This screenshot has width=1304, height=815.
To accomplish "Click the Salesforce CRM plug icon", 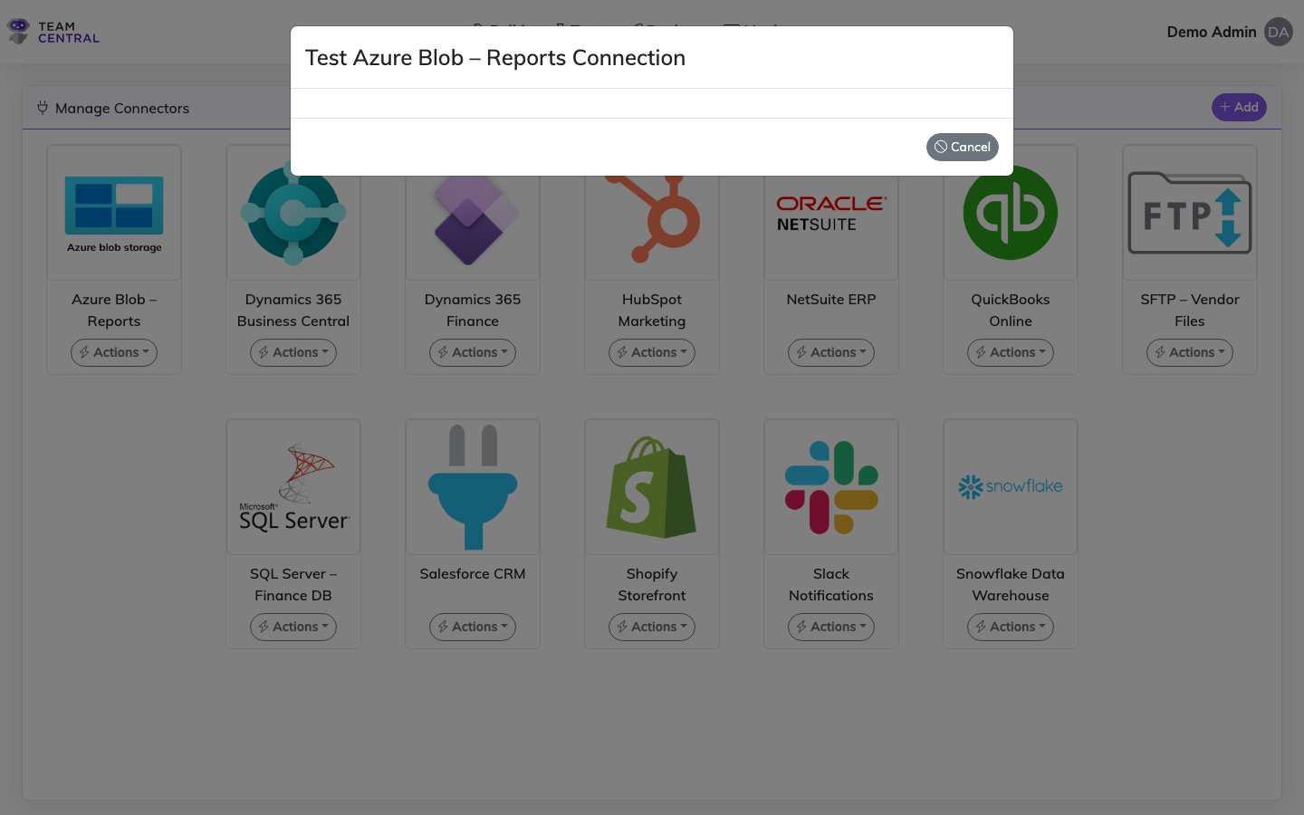I will [472, 487].
